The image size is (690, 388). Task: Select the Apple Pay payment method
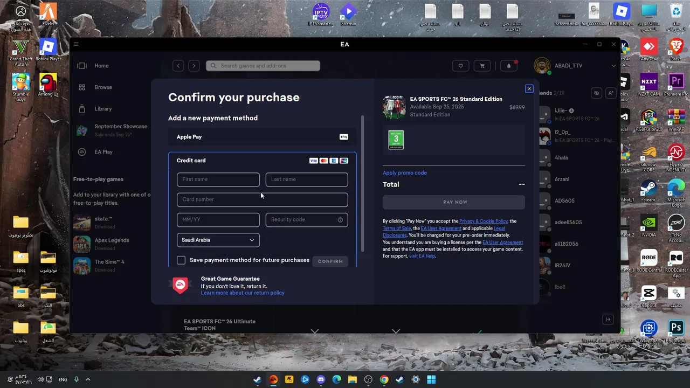pos(262,137)
